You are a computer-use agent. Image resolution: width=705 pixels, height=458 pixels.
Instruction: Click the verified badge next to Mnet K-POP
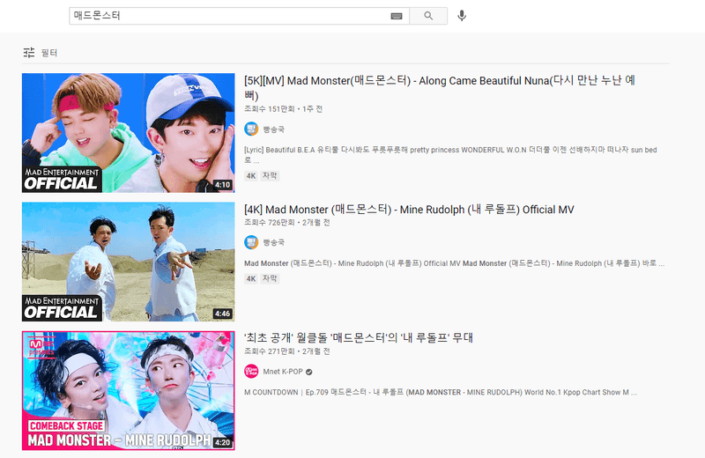309,372
